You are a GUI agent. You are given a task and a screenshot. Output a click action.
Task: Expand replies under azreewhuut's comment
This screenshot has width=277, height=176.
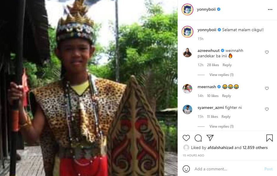[x=222, y=75]
